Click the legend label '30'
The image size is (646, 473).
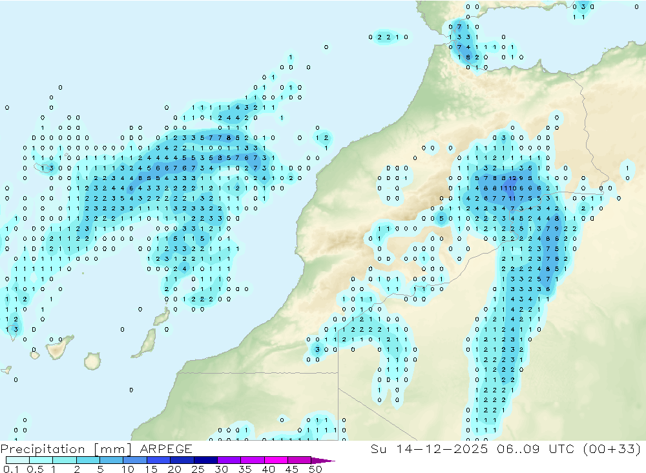coord(221,469)
